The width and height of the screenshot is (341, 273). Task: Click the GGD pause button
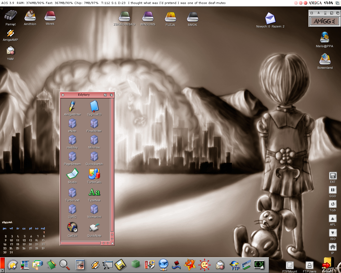click(333, 190)
